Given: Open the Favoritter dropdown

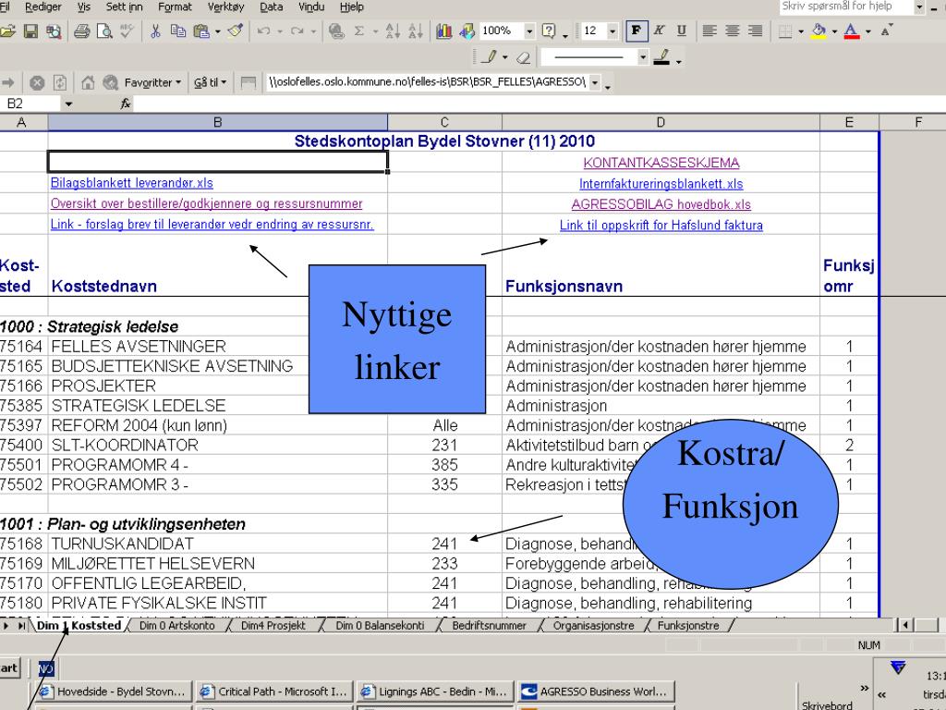Looking at the screenshot, I should 152,82.
